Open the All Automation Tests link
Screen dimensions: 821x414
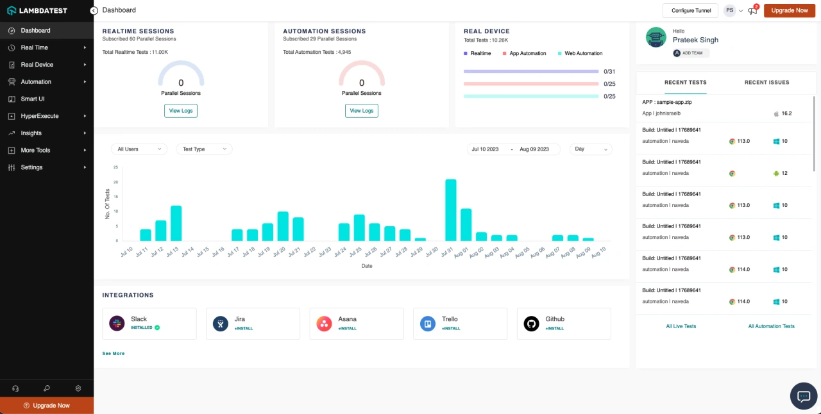771,326
